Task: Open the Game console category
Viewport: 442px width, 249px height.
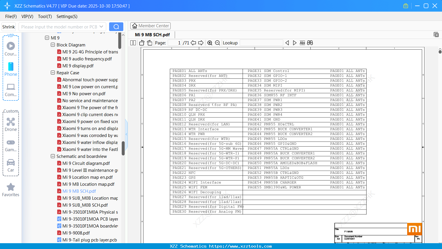Action: (11, 145)
